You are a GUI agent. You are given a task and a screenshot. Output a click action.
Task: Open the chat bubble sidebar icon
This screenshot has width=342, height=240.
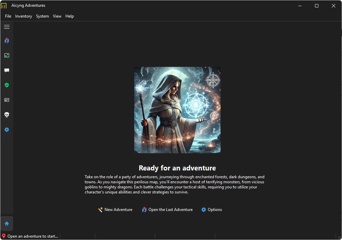[7, 70]
